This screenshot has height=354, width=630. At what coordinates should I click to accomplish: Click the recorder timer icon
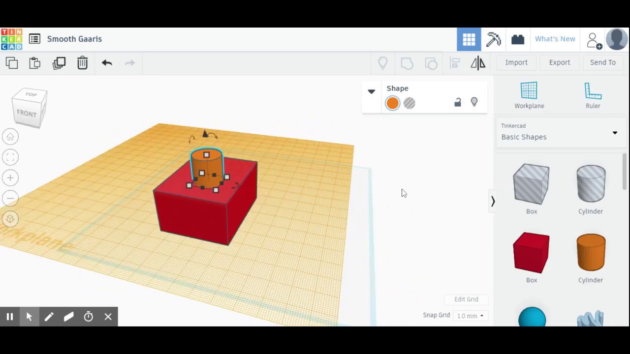89,317
